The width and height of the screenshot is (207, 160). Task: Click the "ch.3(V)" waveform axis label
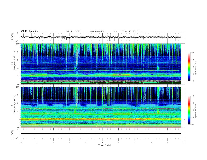pos(13,134)
